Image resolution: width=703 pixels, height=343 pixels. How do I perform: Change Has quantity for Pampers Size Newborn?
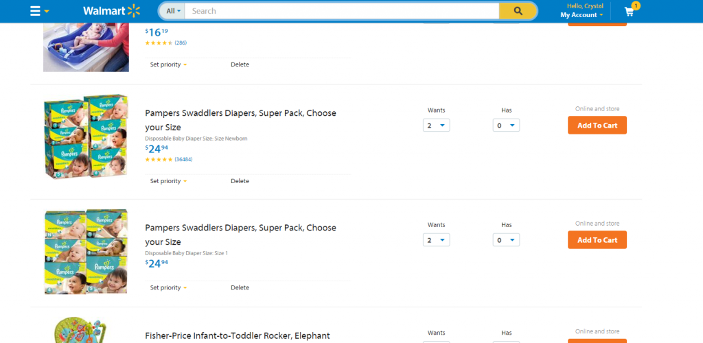[506, 126]
